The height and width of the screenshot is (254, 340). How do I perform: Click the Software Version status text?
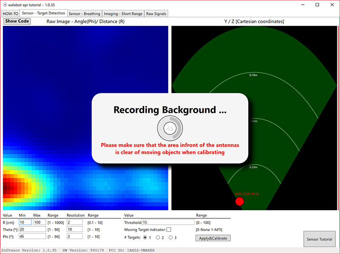coord(29,250)
